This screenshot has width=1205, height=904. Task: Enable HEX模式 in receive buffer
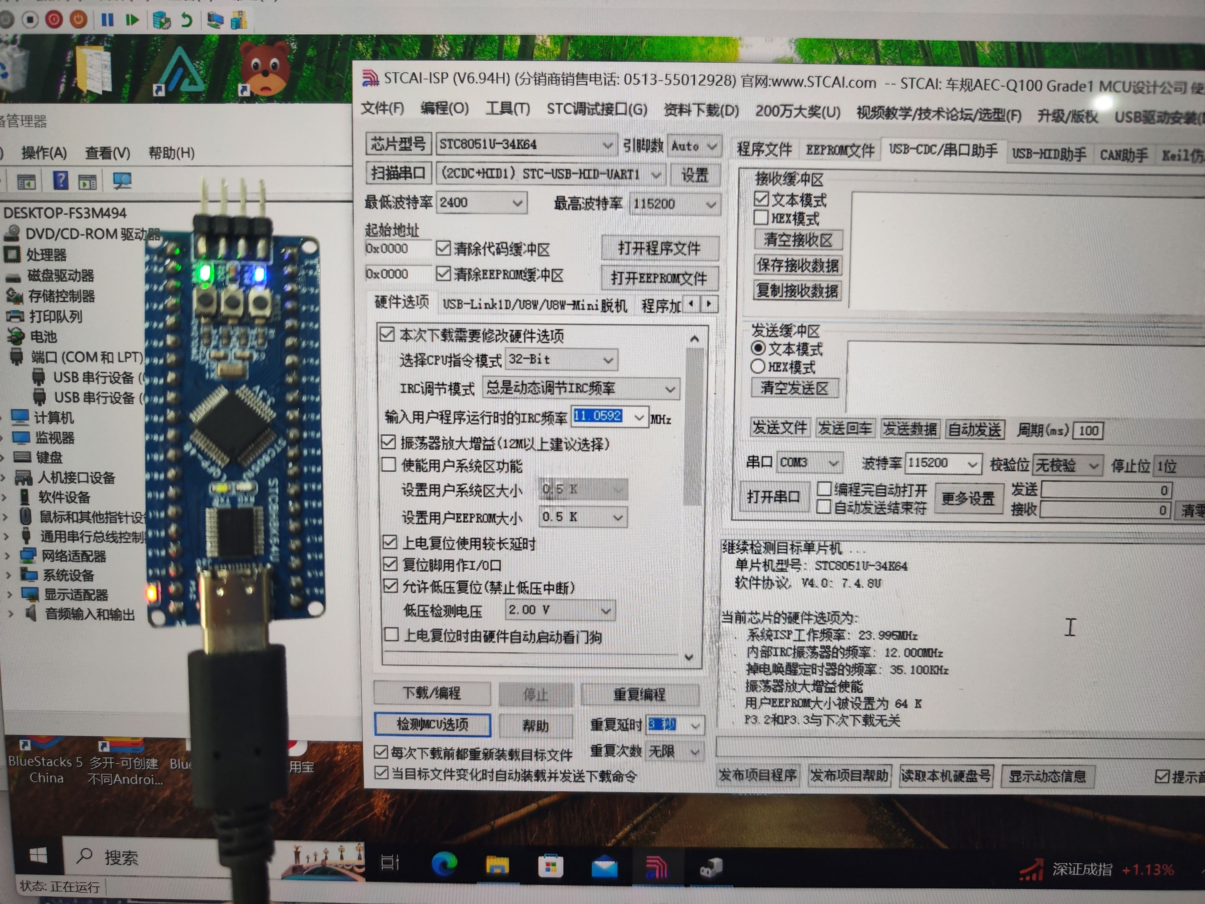coord(761,218)
